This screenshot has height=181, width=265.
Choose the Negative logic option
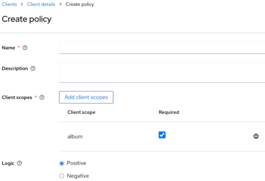[62, 176]
